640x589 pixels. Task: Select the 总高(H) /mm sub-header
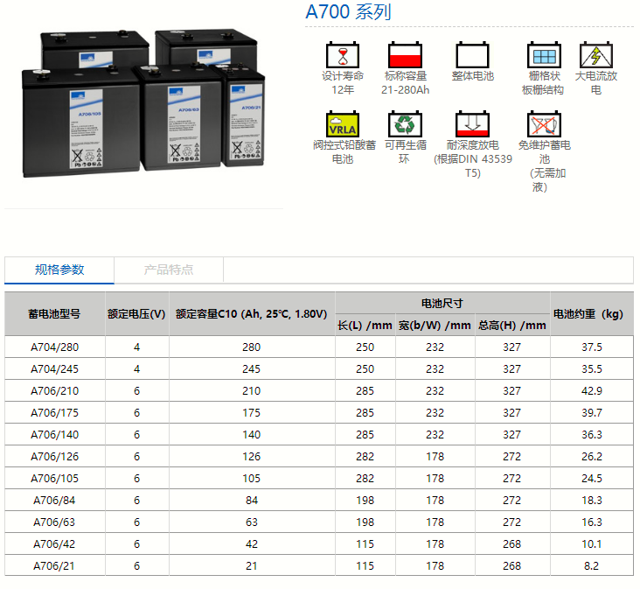512,326
